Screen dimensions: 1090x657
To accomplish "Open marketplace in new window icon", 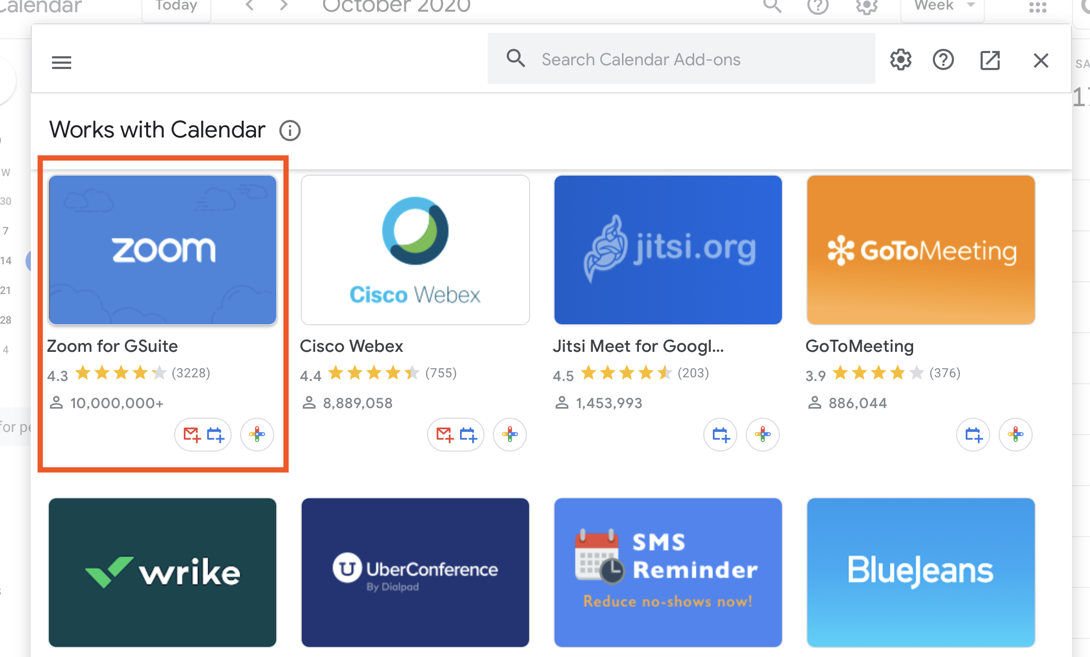I will pyautogui.click(x=990, y=60).
